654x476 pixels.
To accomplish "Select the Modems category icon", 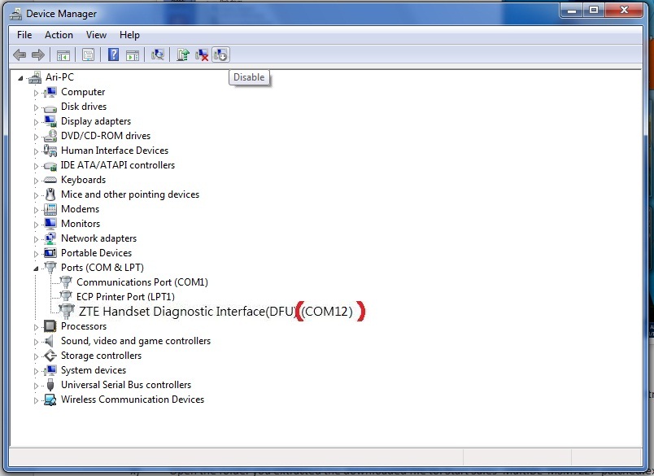I will point(50,209).
